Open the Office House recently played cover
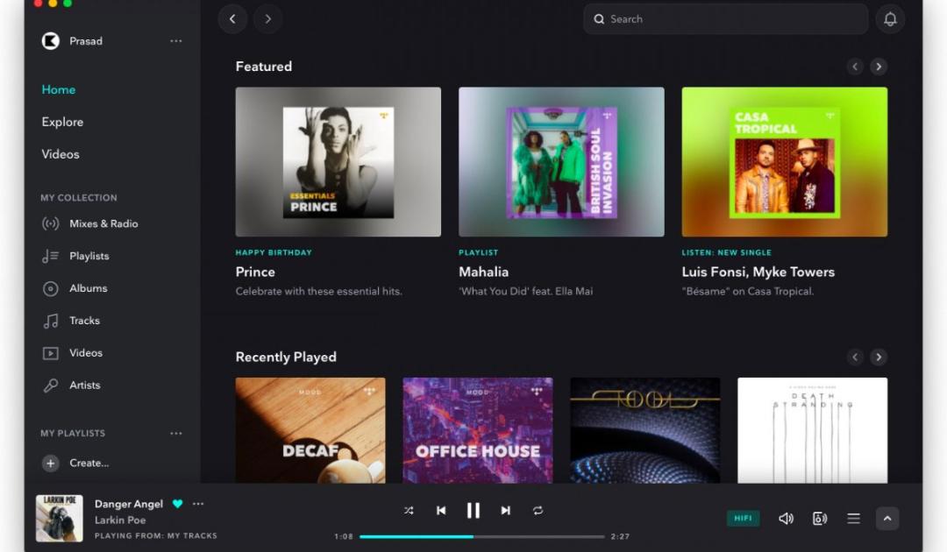This screenshot has width=947, height=552. click(478, 430)
